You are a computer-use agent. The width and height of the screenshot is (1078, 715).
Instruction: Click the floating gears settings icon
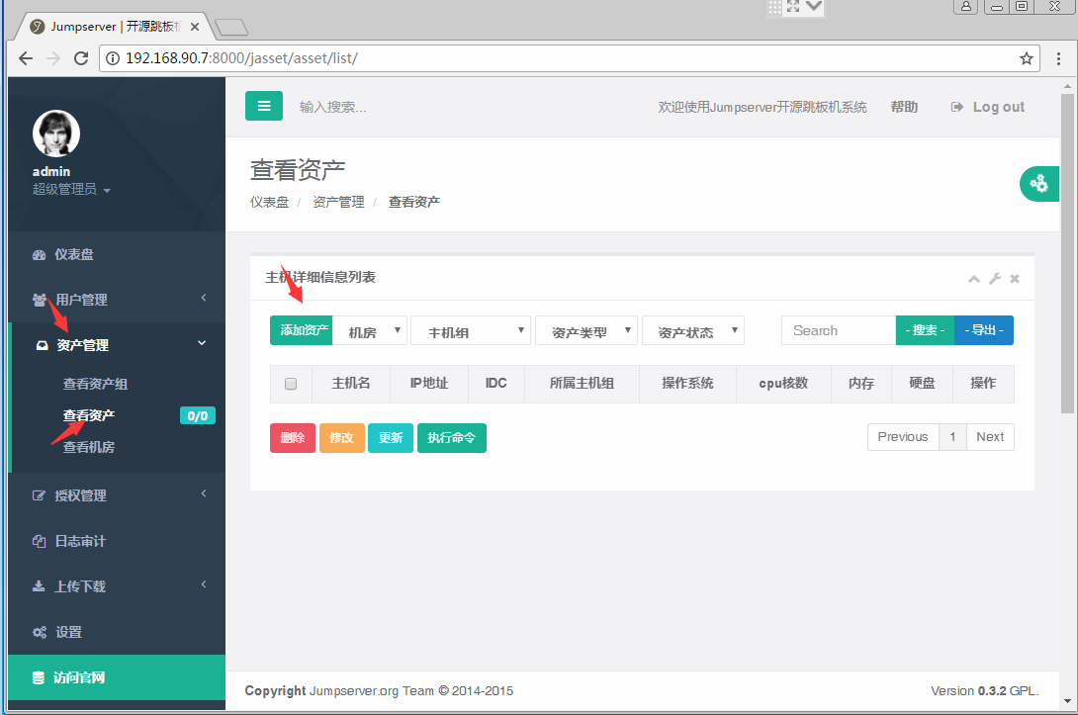tap(1038, 183)
